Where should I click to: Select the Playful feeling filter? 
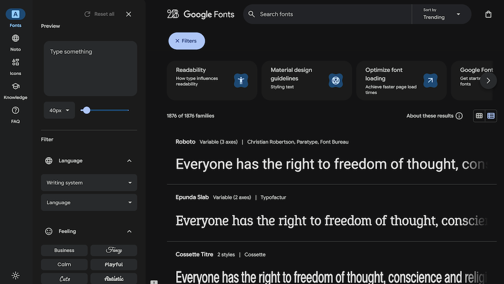114,264
